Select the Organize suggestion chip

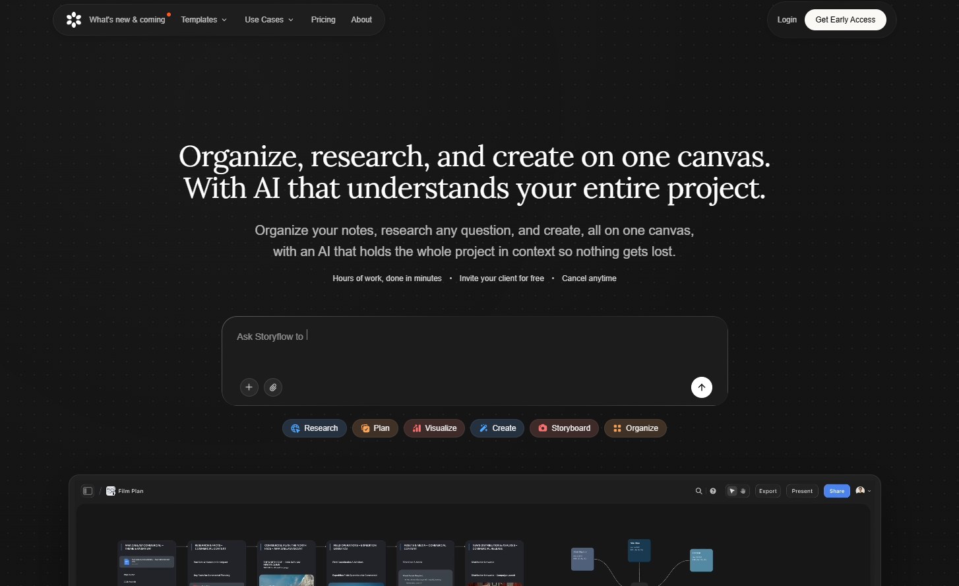(636, 428)
